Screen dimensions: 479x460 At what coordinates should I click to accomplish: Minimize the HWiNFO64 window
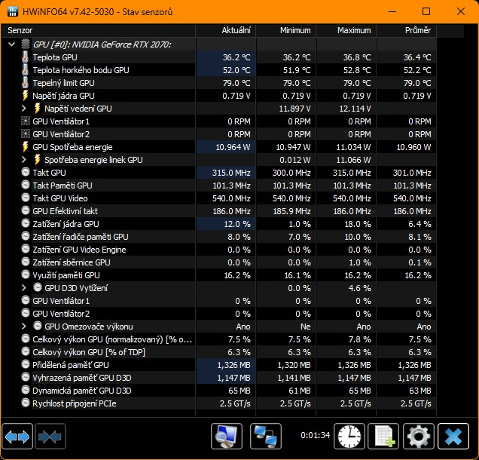[392, 11]
